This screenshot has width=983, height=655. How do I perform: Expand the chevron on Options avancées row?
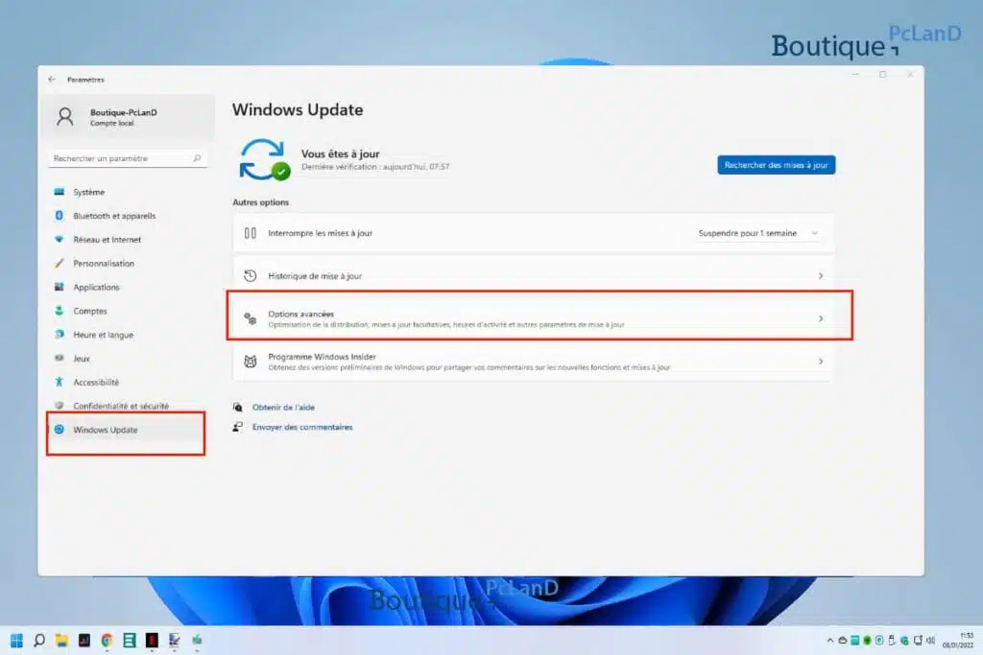point(820,318)
